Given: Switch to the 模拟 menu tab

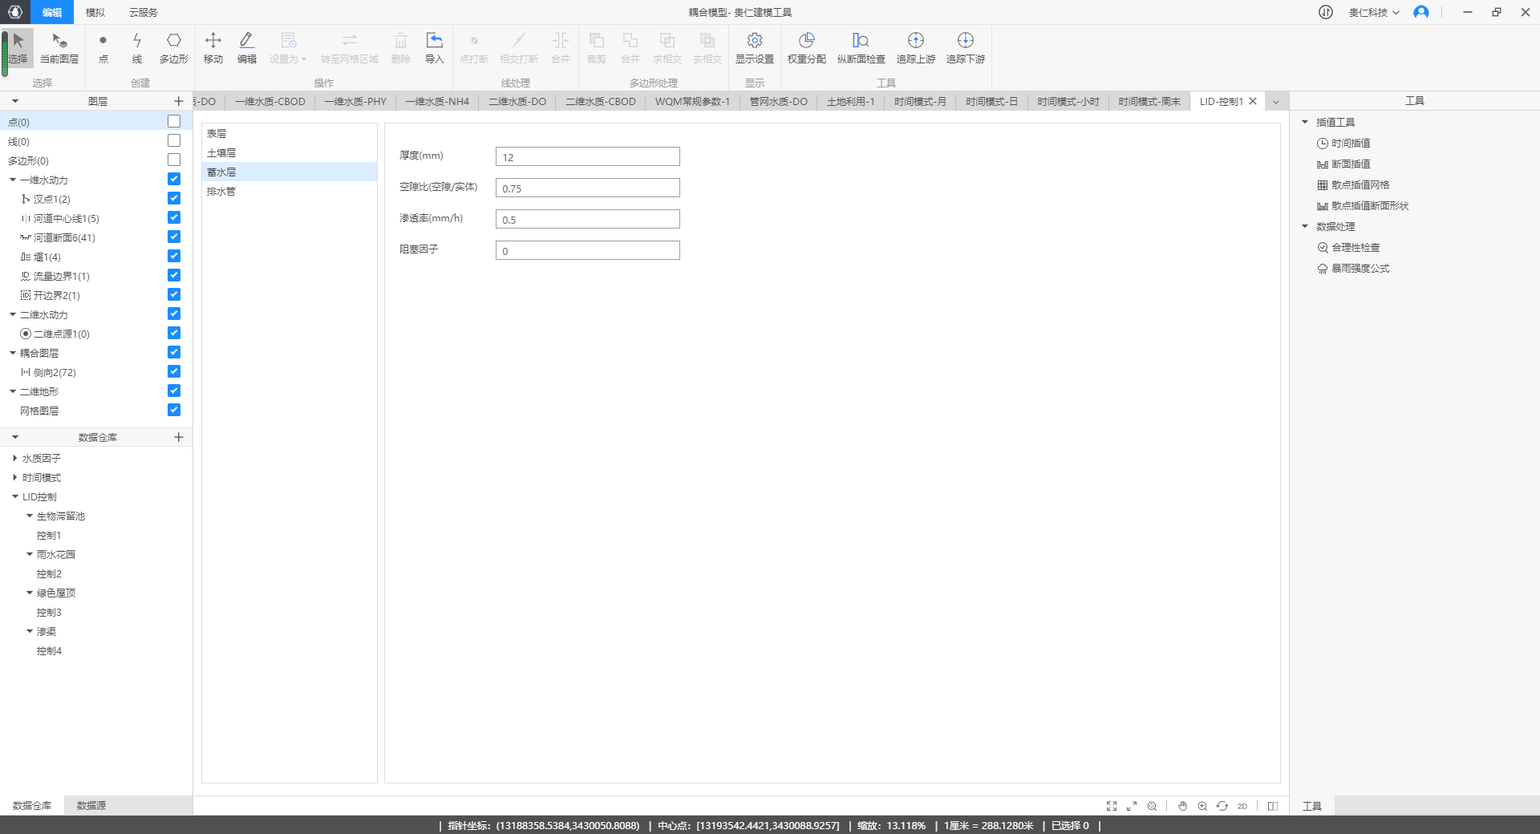Looking at the screenshot, I should coord(95,12).
